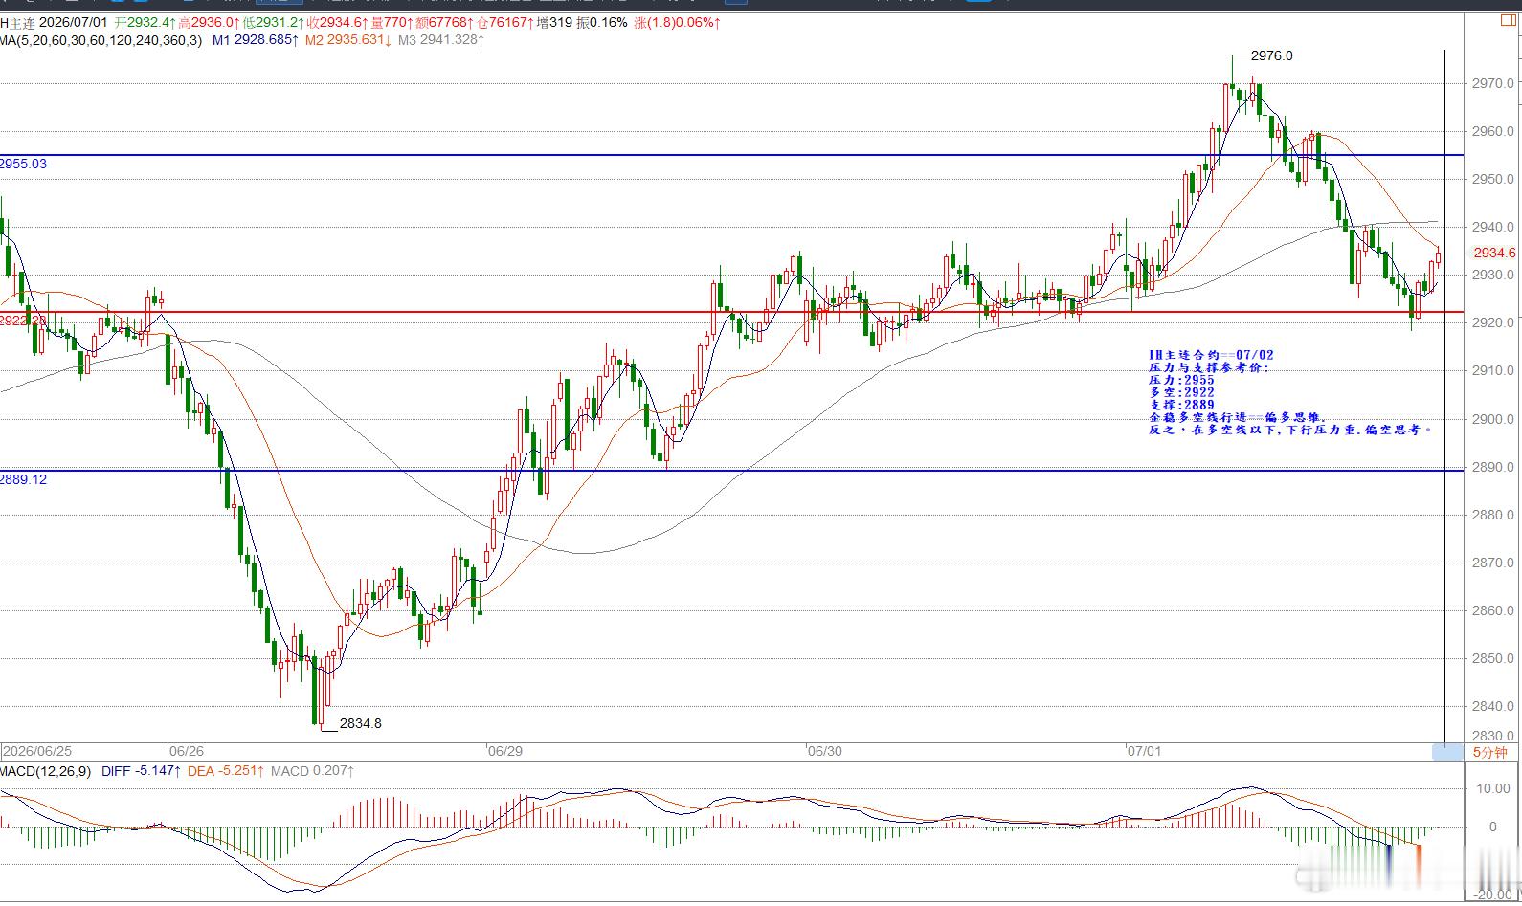Image resolution: width=1522 pixels, height=906 pixels.
Task: Click the 06/29 date marker on timeline
Action: point(504,751)
